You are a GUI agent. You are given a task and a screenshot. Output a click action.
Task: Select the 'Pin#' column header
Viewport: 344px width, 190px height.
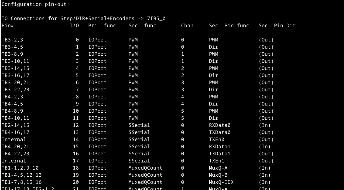[x=8, y=26]
